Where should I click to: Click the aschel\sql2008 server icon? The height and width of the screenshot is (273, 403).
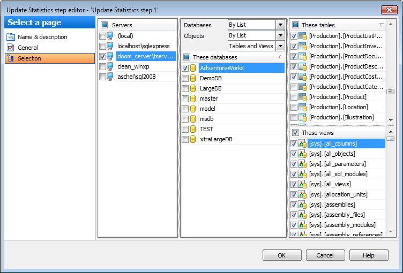click(x=110, y=77)
